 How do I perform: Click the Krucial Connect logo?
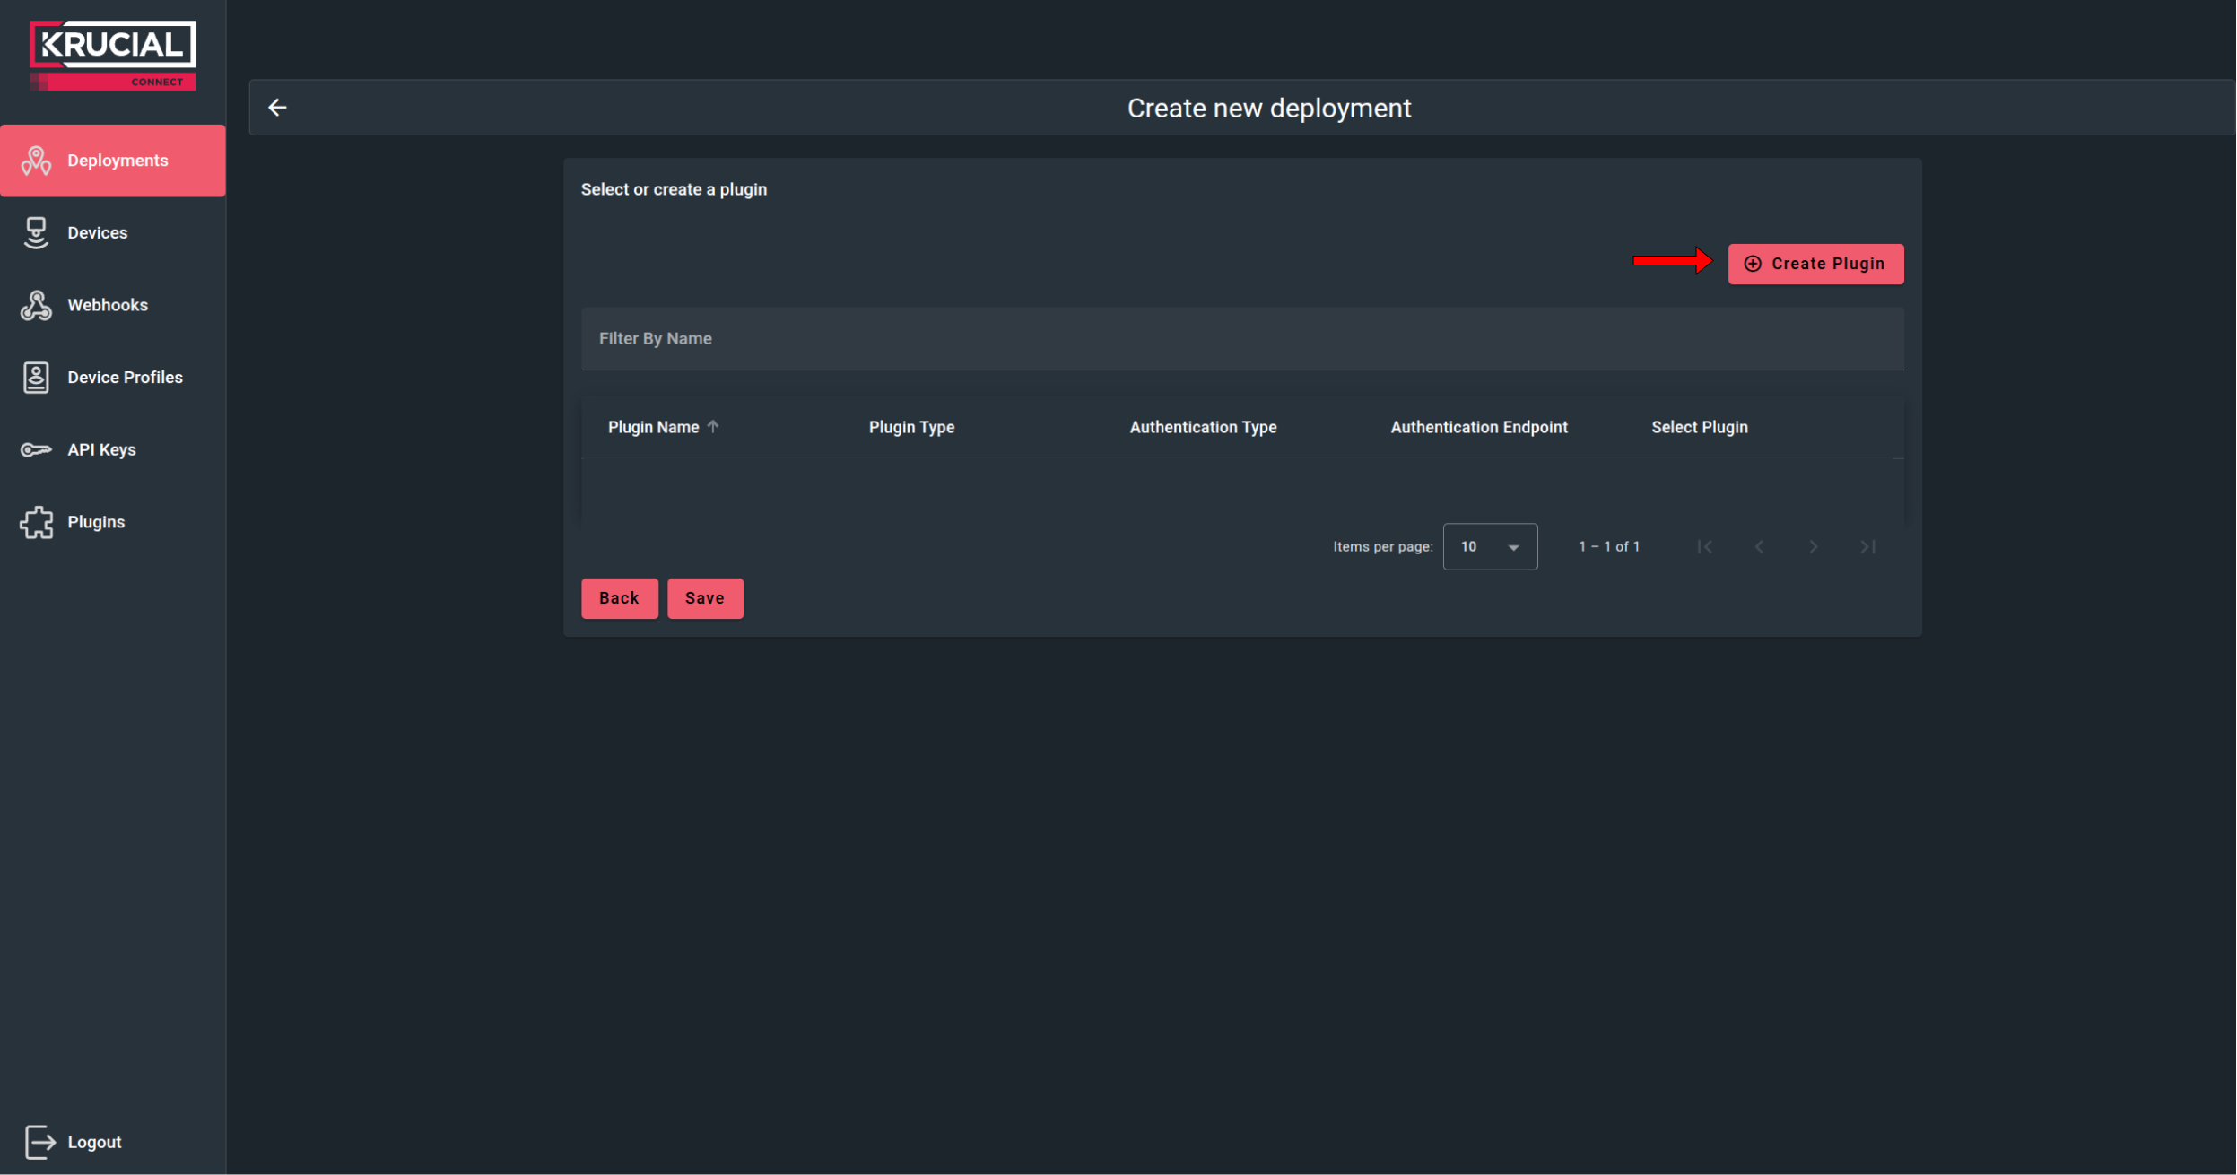pyautogui.click(x=112, y=54)
